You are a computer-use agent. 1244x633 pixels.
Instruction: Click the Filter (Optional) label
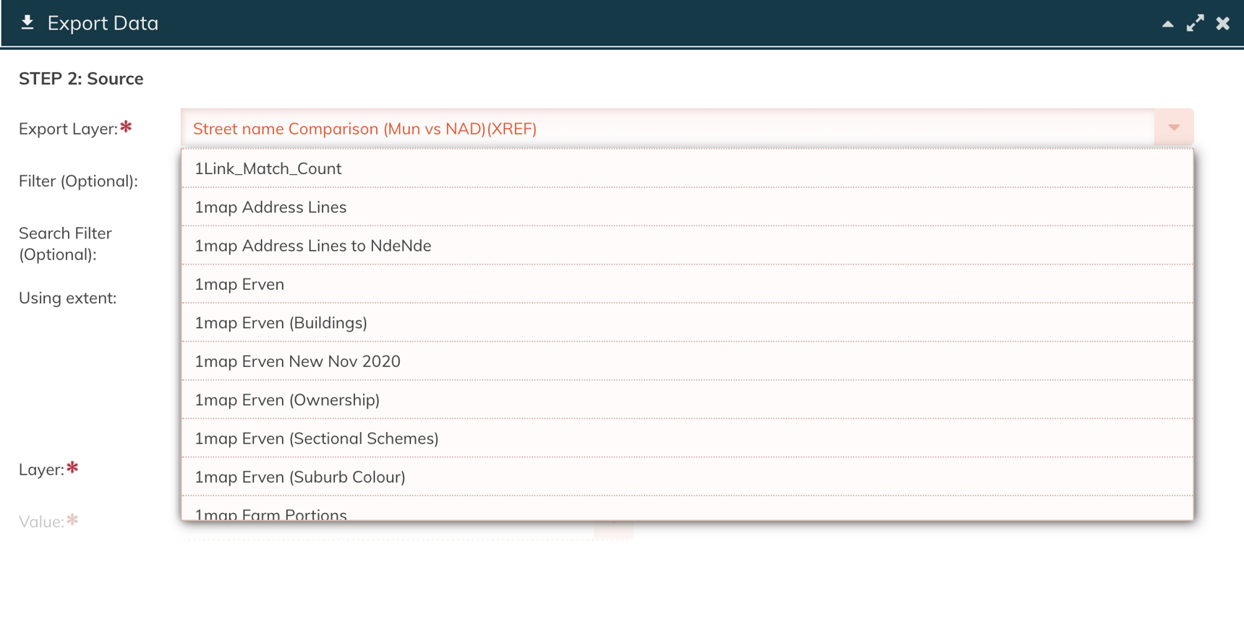click(78, 181)
